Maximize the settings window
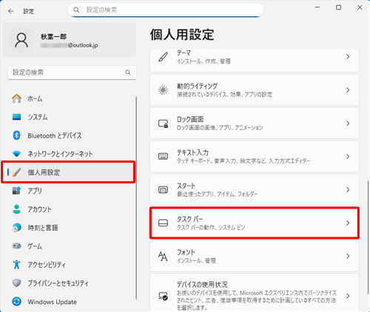The width and height of the screenshot is (370, 312). pos(339,7)
